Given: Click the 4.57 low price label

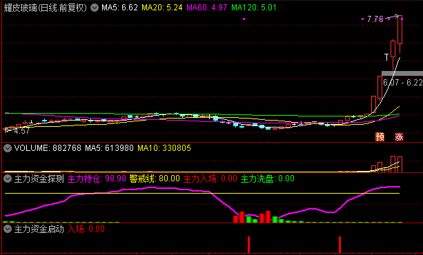Looking at the screenshot, I should (x=21, y=131).
